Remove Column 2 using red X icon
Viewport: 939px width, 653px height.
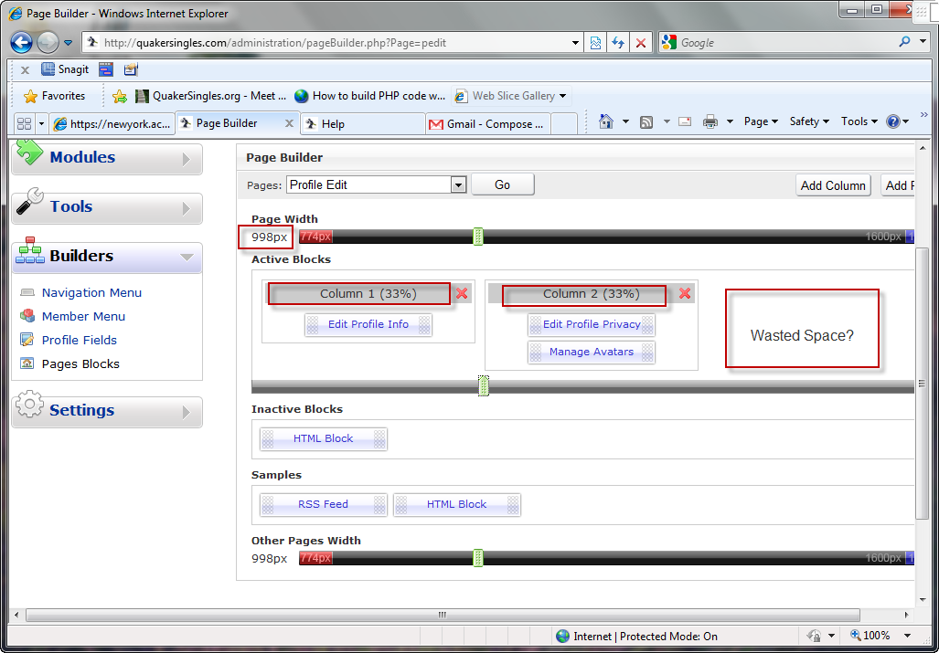pyautogui.click(x=685, y=293)
